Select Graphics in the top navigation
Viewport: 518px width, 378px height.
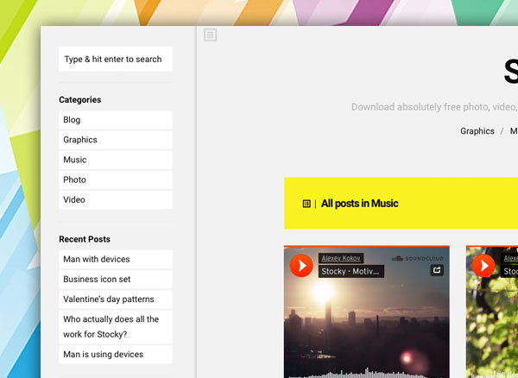pos(477,131)
